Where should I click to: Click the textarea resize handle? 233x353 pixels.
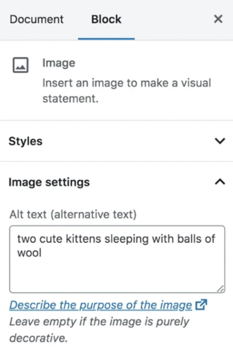221,289
